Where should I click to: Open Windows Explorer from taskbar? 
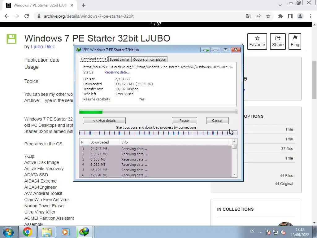(x=47, y=232)
